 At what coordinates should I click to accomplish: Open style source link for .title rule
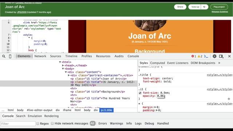point(219,75)
